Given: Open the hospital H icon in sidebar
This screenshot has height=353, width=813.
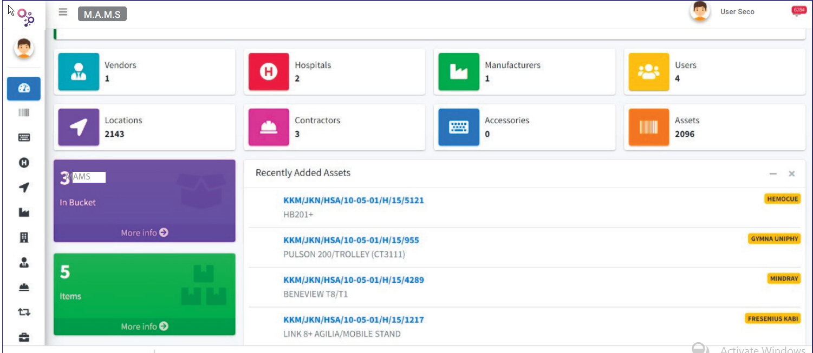Looking at the screenshot, I should (24, 163).
